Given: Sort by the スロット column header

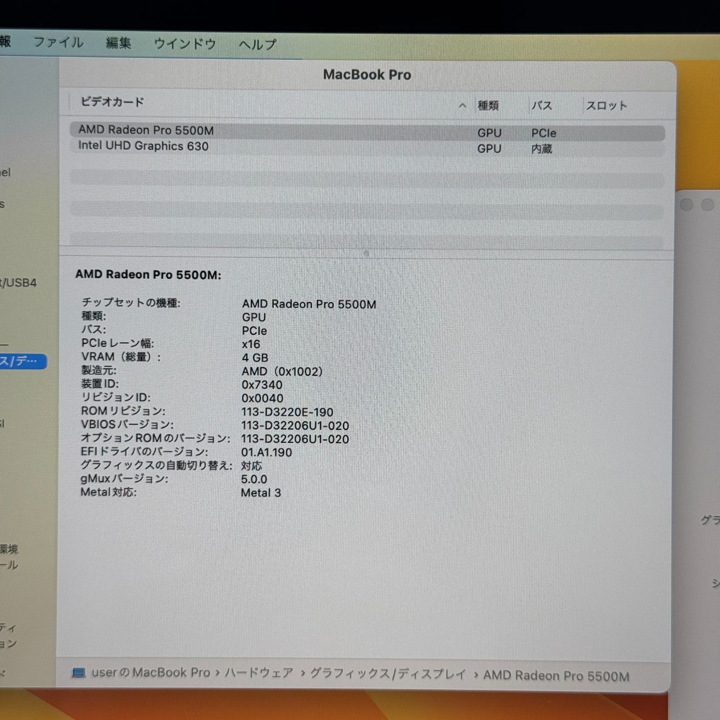Looking at the screenshot, I should click(606, 106).
